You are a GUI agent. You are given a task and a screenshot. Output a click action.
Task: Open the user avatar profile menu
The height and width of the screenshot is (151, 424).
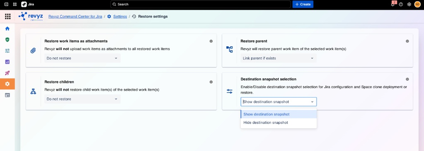(417, 4)
